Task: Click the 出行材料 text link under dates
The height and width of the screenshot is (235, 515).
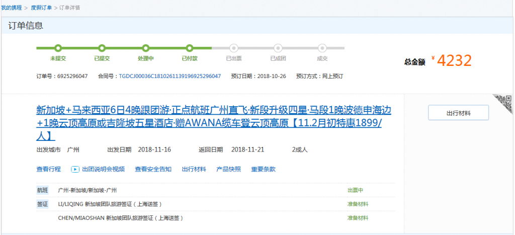Action: click(x=194, y=169)
